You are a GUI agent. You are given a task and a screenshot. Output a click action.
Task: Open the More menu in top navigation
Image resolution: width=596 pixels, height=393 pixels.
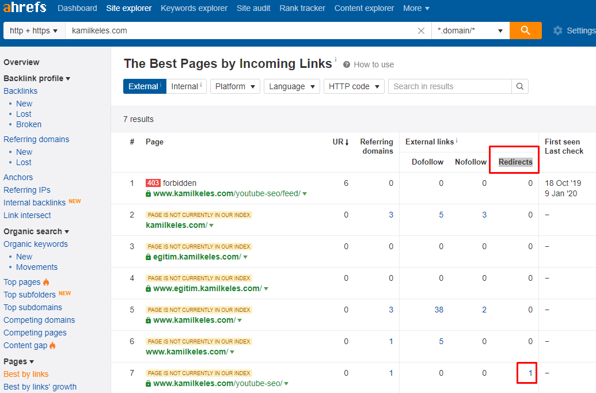[x=416, y=8]
